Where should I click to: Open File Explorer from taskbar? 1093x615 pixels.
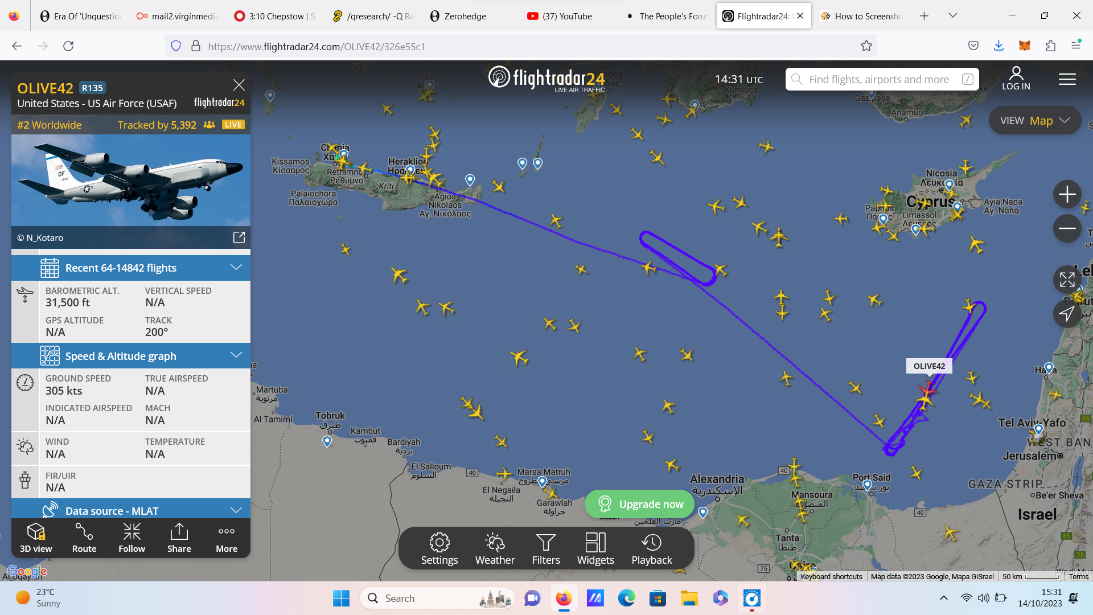click(x=689, y=598)
